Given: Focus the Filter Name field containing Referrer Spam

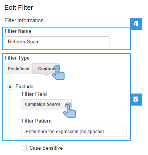Looking at the screenshot, I should pos(57,42).
